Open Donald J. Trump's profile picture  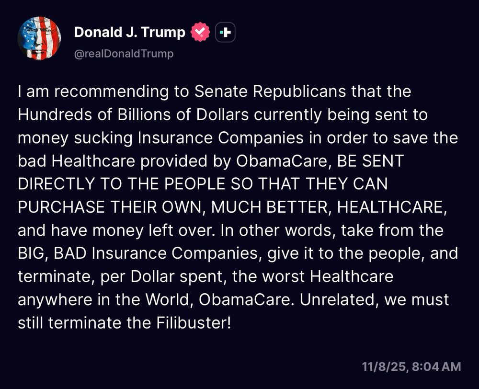pos(40,37)
